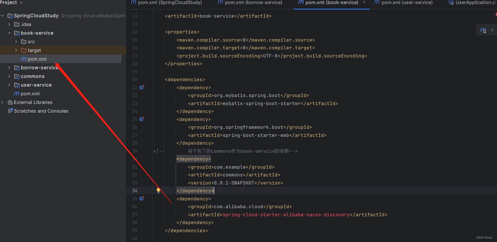497x242 pixels.
Task: Collapse the book-service module
Action: (x=9, y=33)
